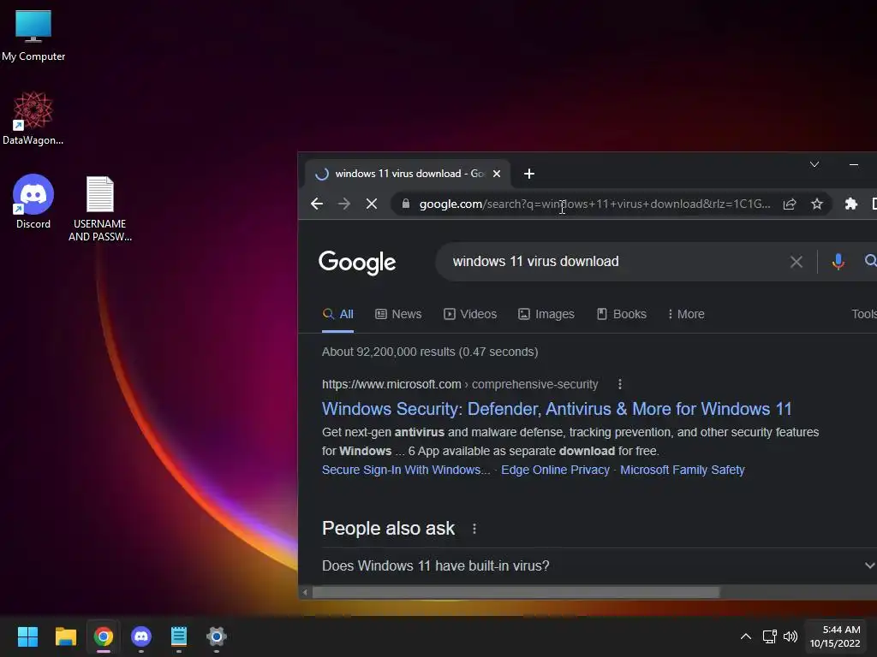The width and height of the screenshot is (877, 657).
Task: Click into the Google search field
Action: point(615,262)
